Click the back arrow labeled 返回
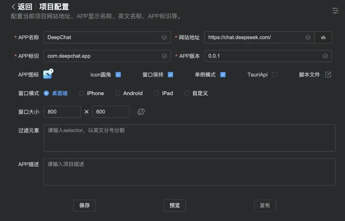The width and height of the screenshot is (345, 221). 22,7
